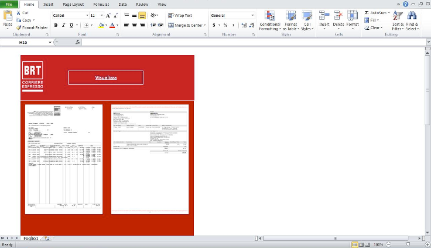Toggle Wrap Text
The height and width of the screenshot is (248, 431).
[180, 15]
